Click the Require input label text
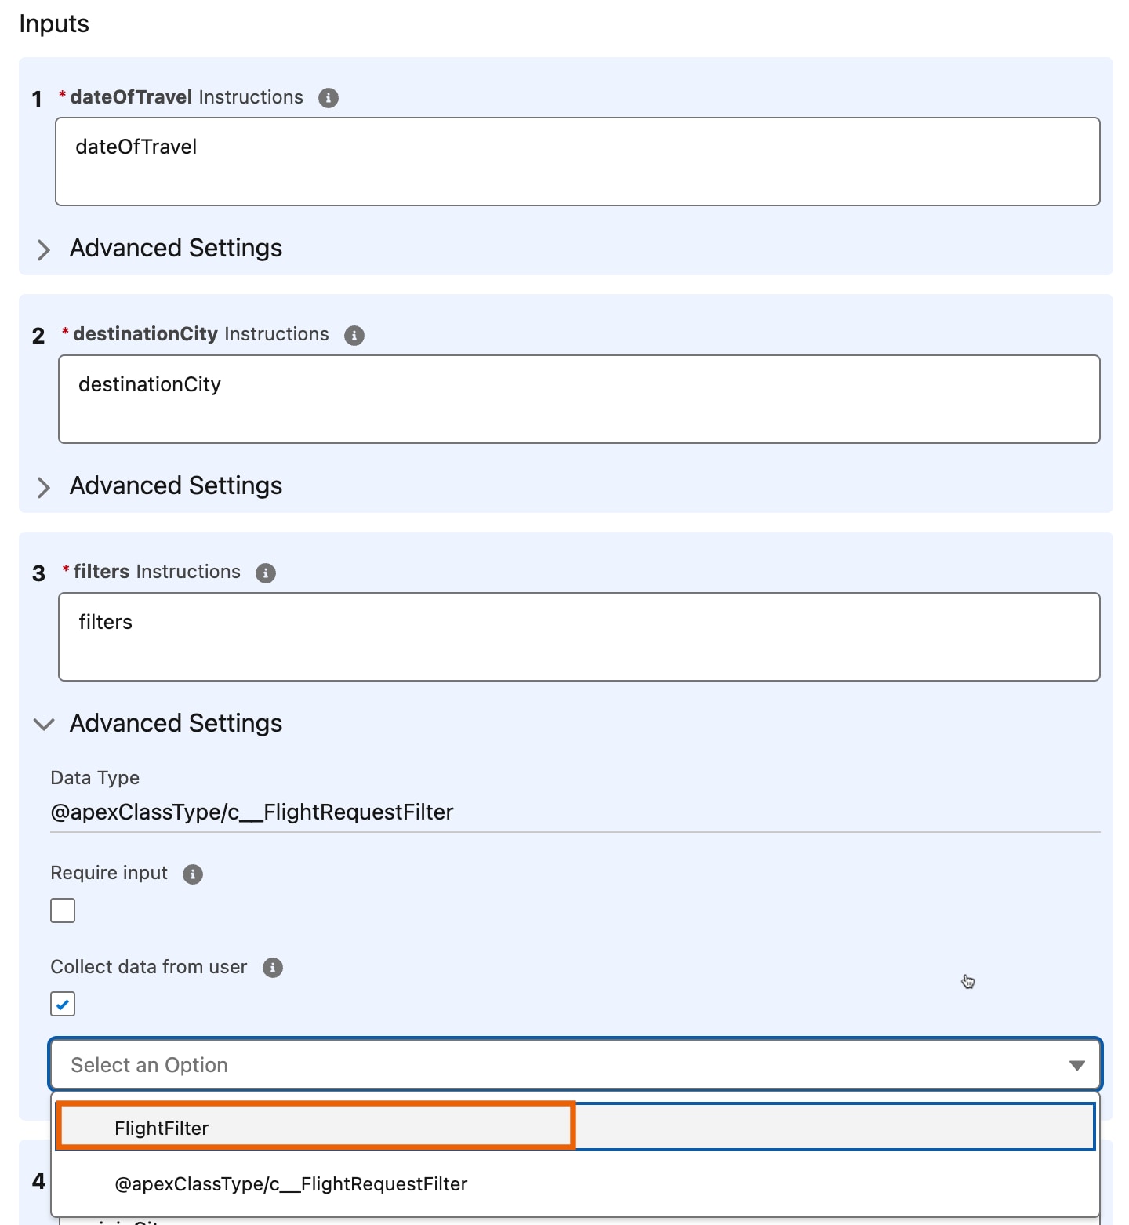 pos(109,873)
